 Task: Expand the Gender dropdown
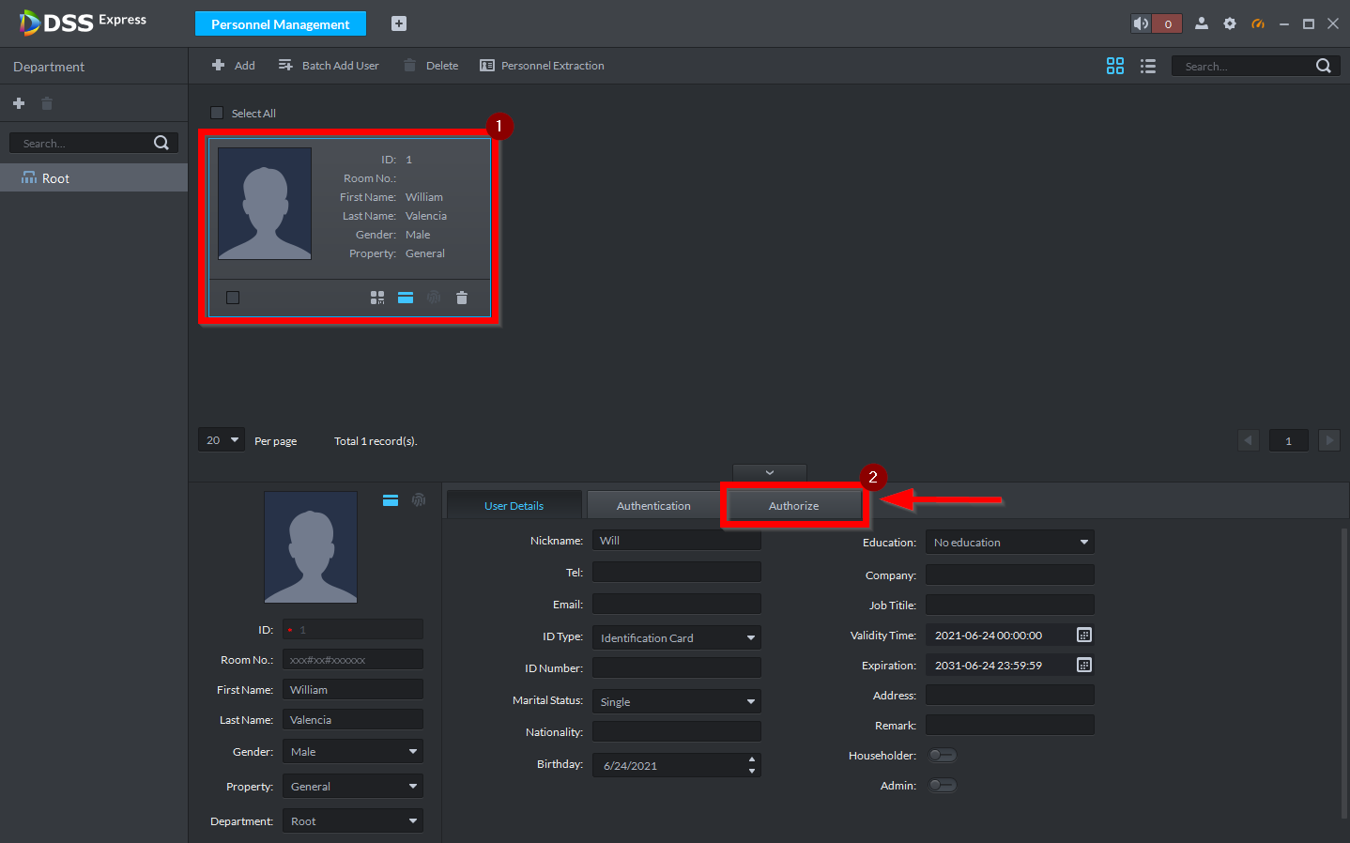click(x=352, y=752)
